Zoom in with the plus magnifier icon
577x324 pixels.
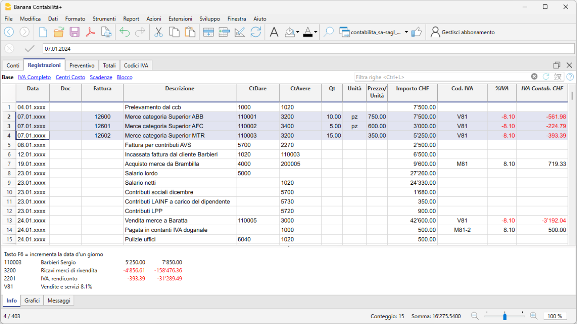coord(534,316)
